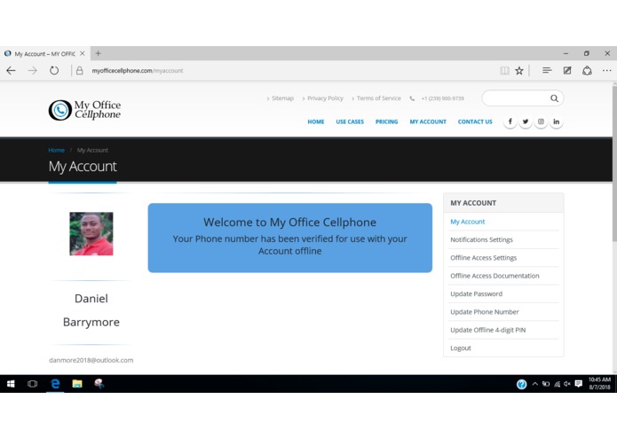Viewport: 617px width, 438px height.
Task: Click inside the site search field
Action: [516, 98]
